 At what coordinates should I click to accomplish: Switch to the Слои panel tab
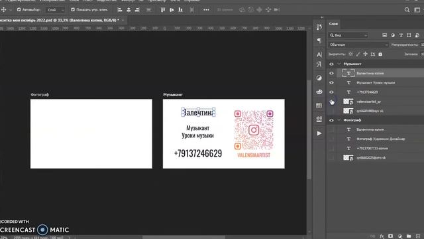[x=333, y=24]
